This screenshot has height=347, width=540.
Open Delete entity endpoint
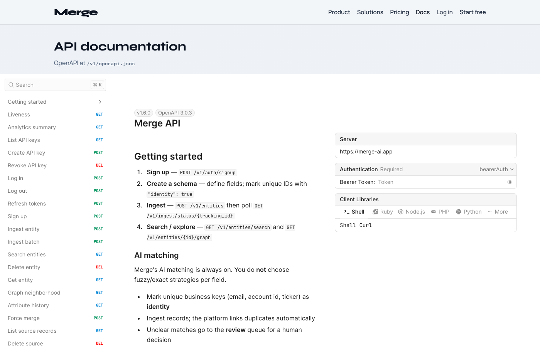click(x=55, y=267)
